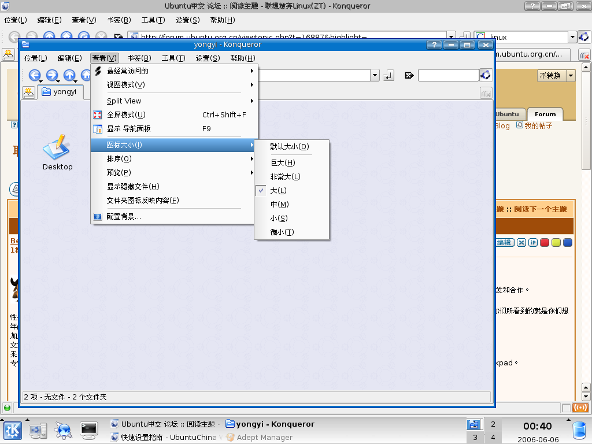
Task: Switch to Adept Manager taskbar entry
Action: pyautogui.click(x=260, y=437)
